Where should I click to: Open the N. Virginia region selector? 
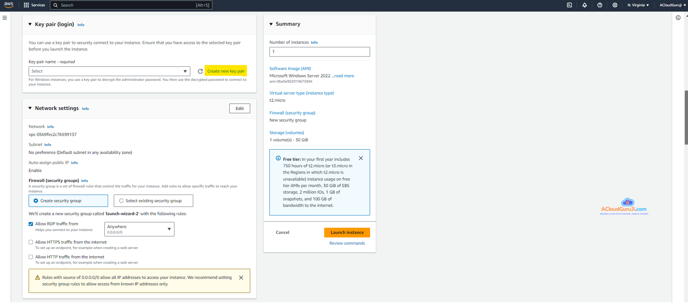638,5
